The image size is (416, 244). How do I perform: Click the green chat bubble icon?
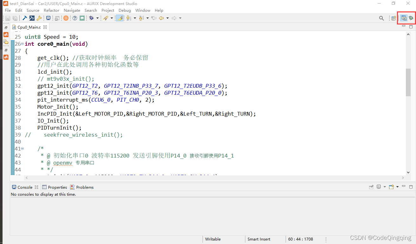coord(82,18)
